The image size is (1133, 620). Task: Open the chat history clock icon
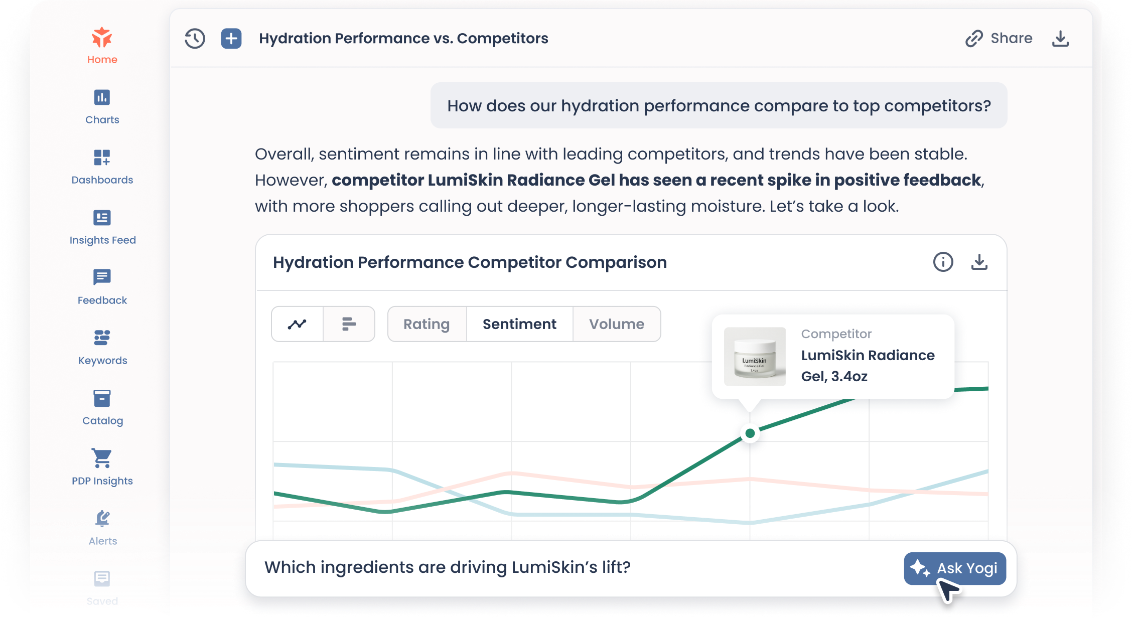pyautogui.click(x=195, y=39)
